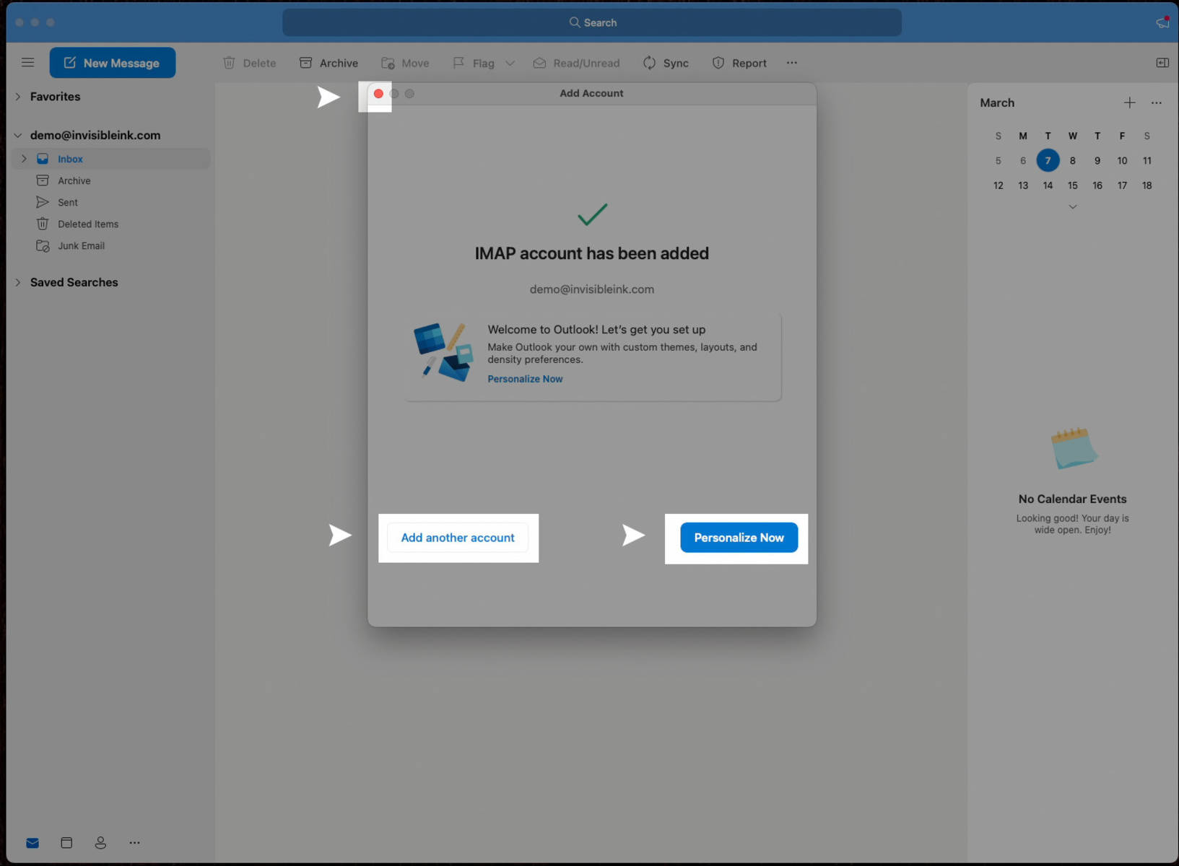Click the Read/Unread envelope icon
1179x866 pixels.
click(539, 63)
